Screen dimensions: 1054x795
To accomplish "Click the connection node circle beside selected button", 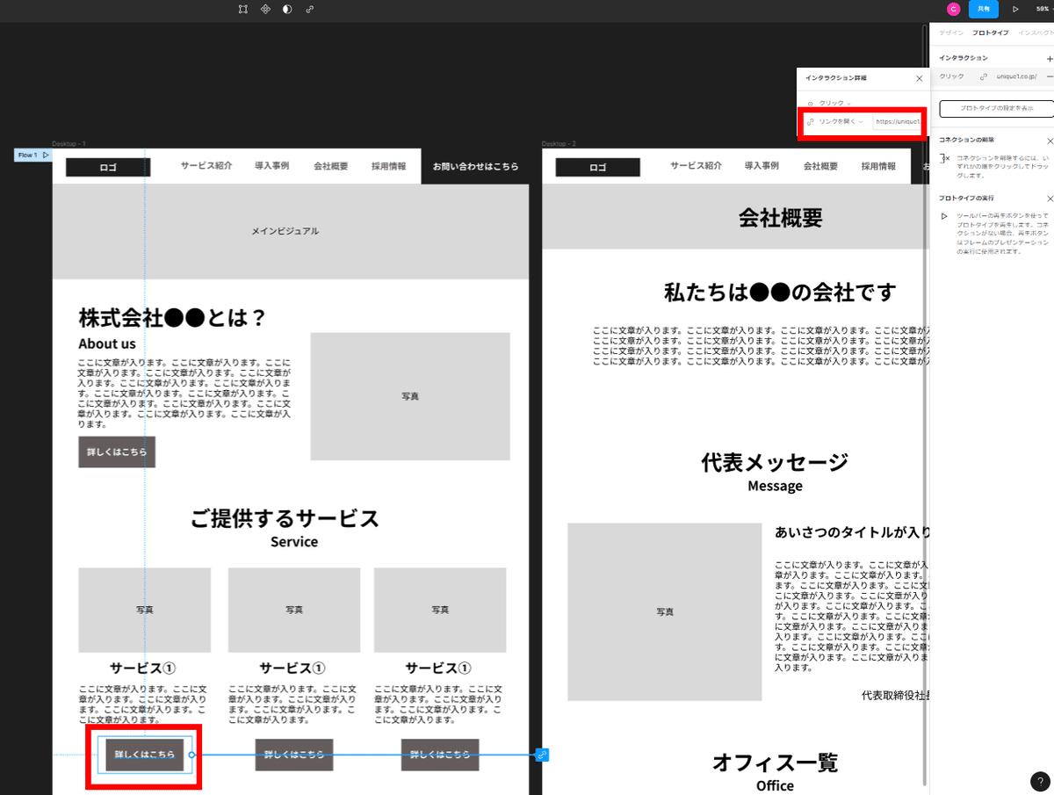I will coord(191,755).
